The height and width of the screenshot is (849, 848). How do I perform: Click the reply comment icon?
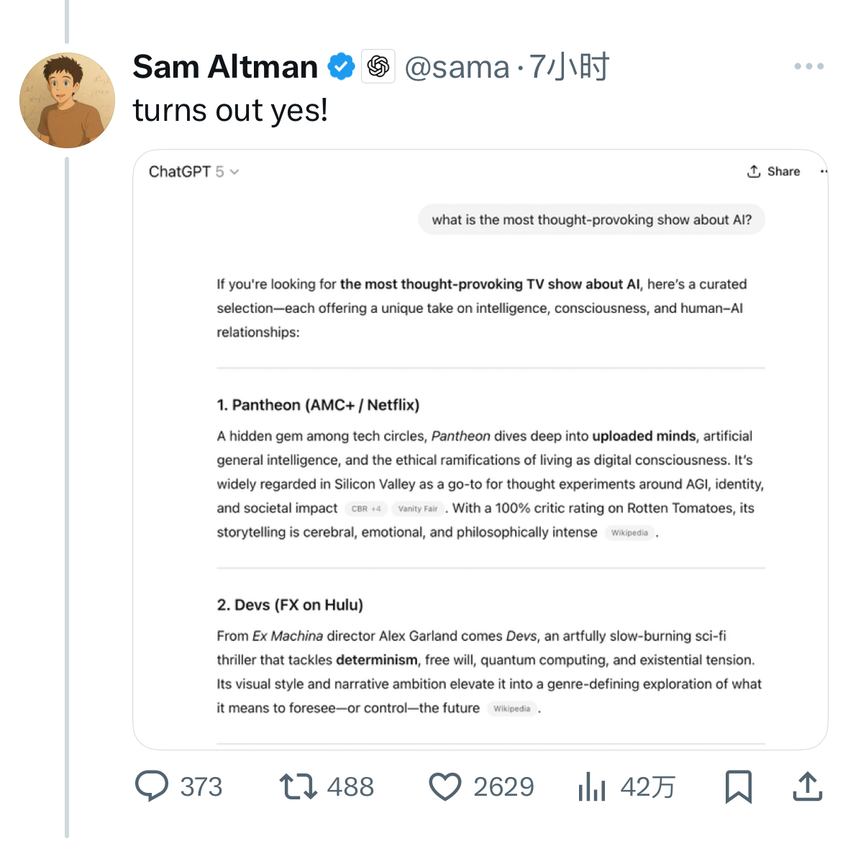(152, 786)
